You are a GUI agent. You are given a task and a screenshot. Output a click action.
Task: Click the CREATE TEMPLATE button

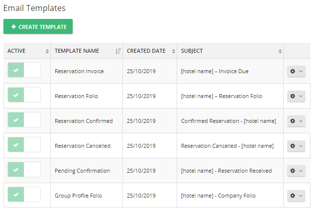tap(38, 26)
